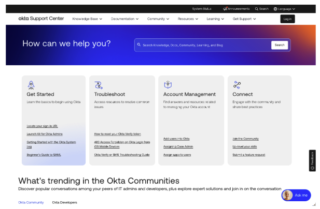
Task: Open Announcements in top bar
Action: (236, 9)
